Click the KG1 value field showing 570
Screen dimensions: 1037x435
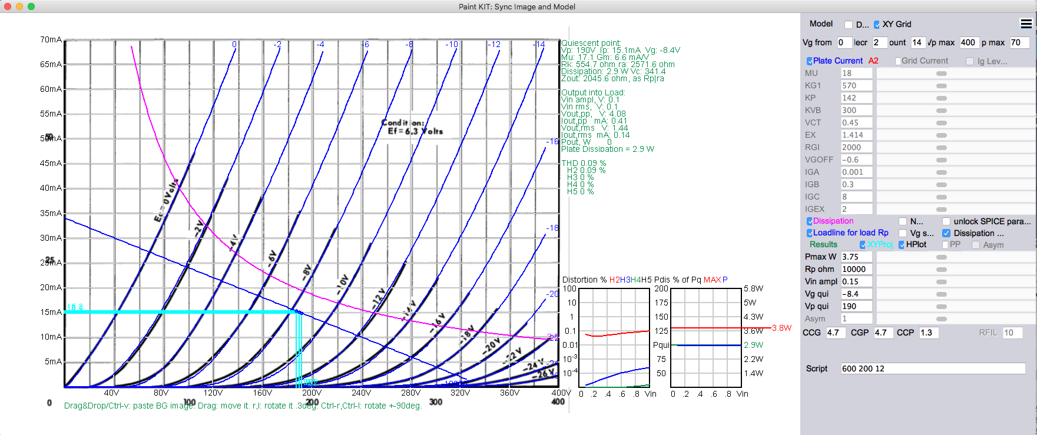coord(856,86)
